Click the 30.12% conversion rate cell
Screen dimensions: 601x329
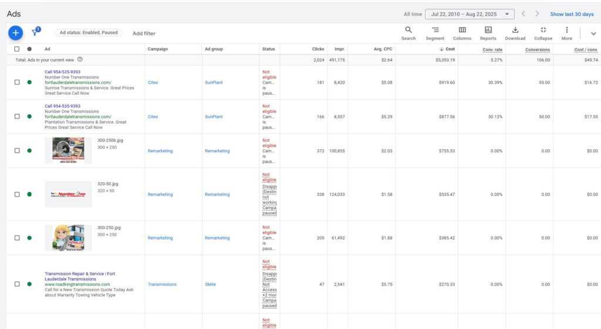point(495,117)
